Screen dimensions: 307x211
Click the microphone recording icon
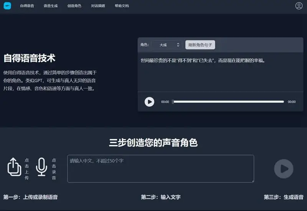41,167
